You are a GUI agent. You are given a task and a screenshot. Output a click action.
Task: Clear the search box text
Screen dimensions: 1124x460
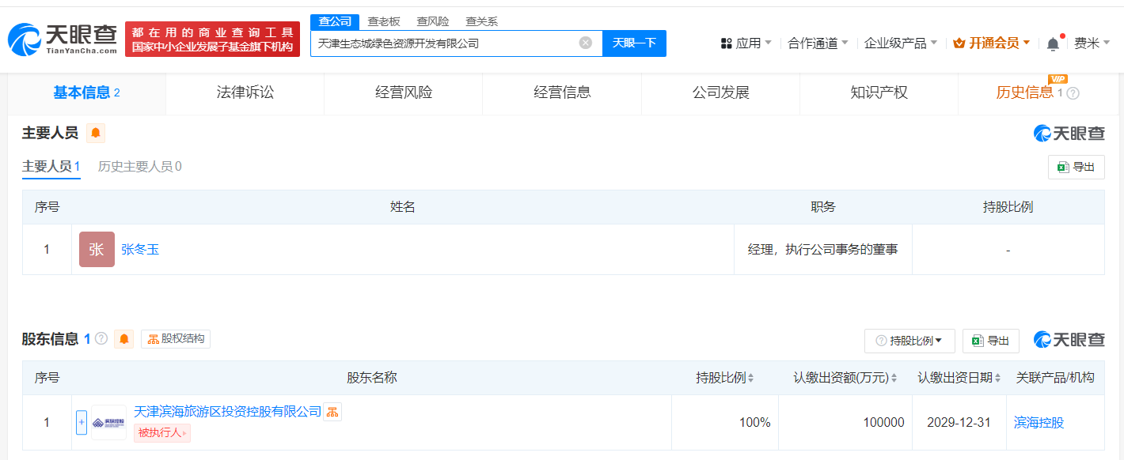pyautogui.click(x=585, y=43)
